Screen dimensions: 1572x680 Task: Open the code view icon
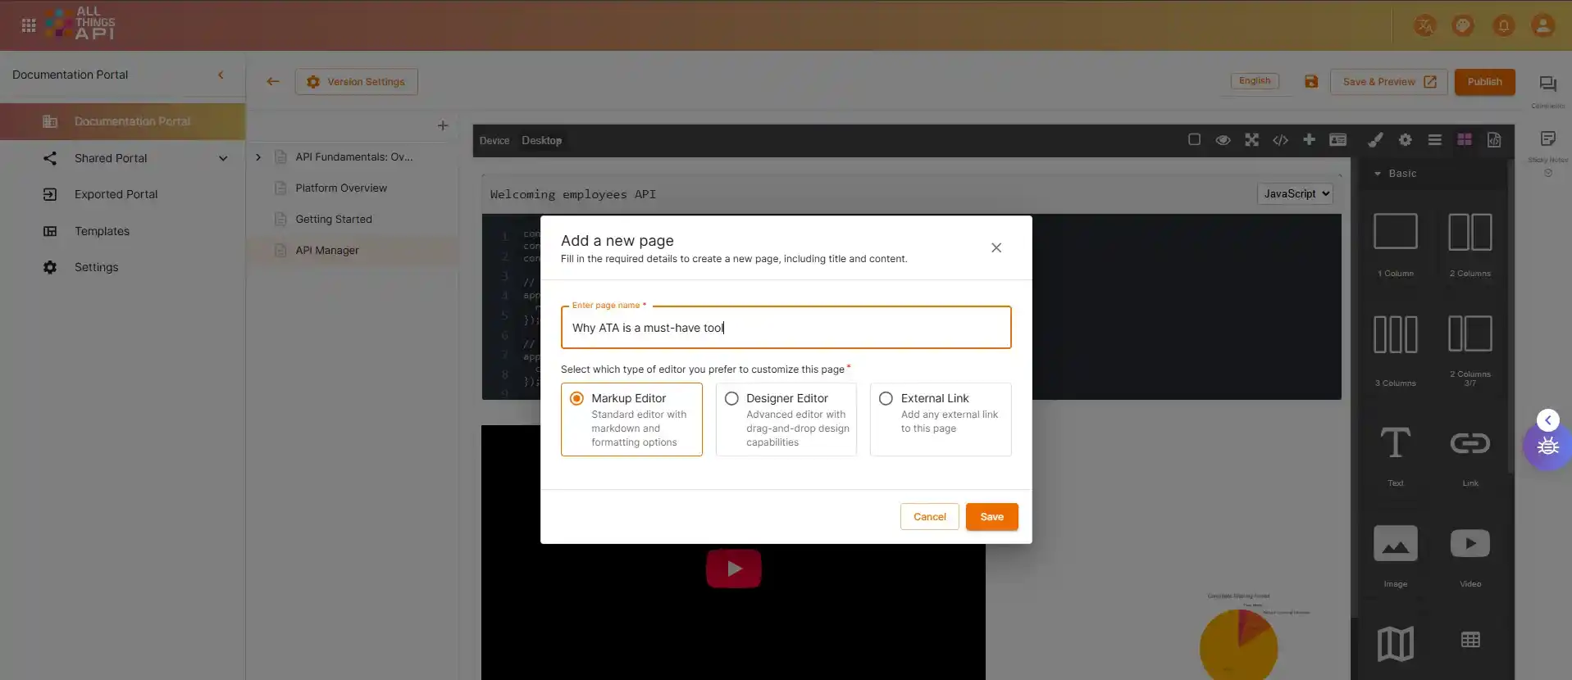(1280, 140)
